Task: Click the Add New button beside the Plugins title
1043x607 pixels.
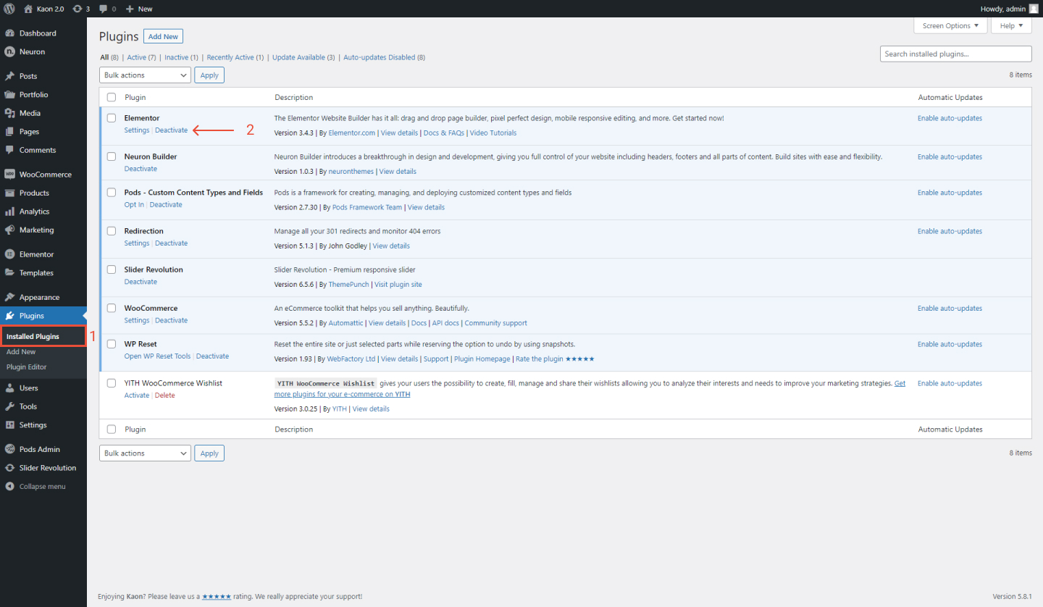Action: click(163, 36)
